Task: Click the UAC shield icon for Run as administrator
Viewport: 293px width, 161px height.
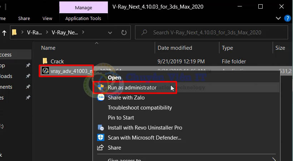Action: click(101, 87)
